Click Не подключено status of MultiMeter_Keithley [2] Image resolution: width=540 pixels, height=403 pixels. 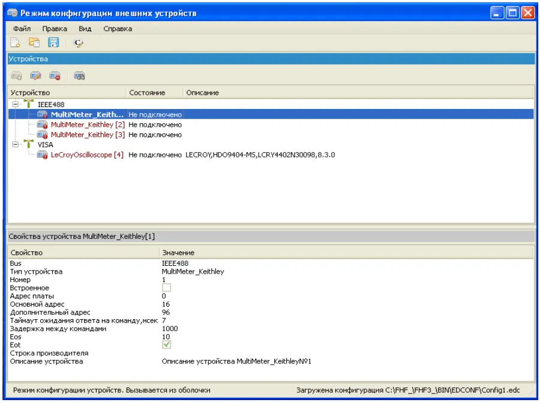coord(155,125)
